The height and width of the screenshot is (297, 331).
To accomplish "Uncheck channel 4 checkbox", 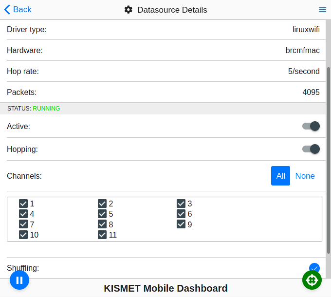I will coord(23,214).
